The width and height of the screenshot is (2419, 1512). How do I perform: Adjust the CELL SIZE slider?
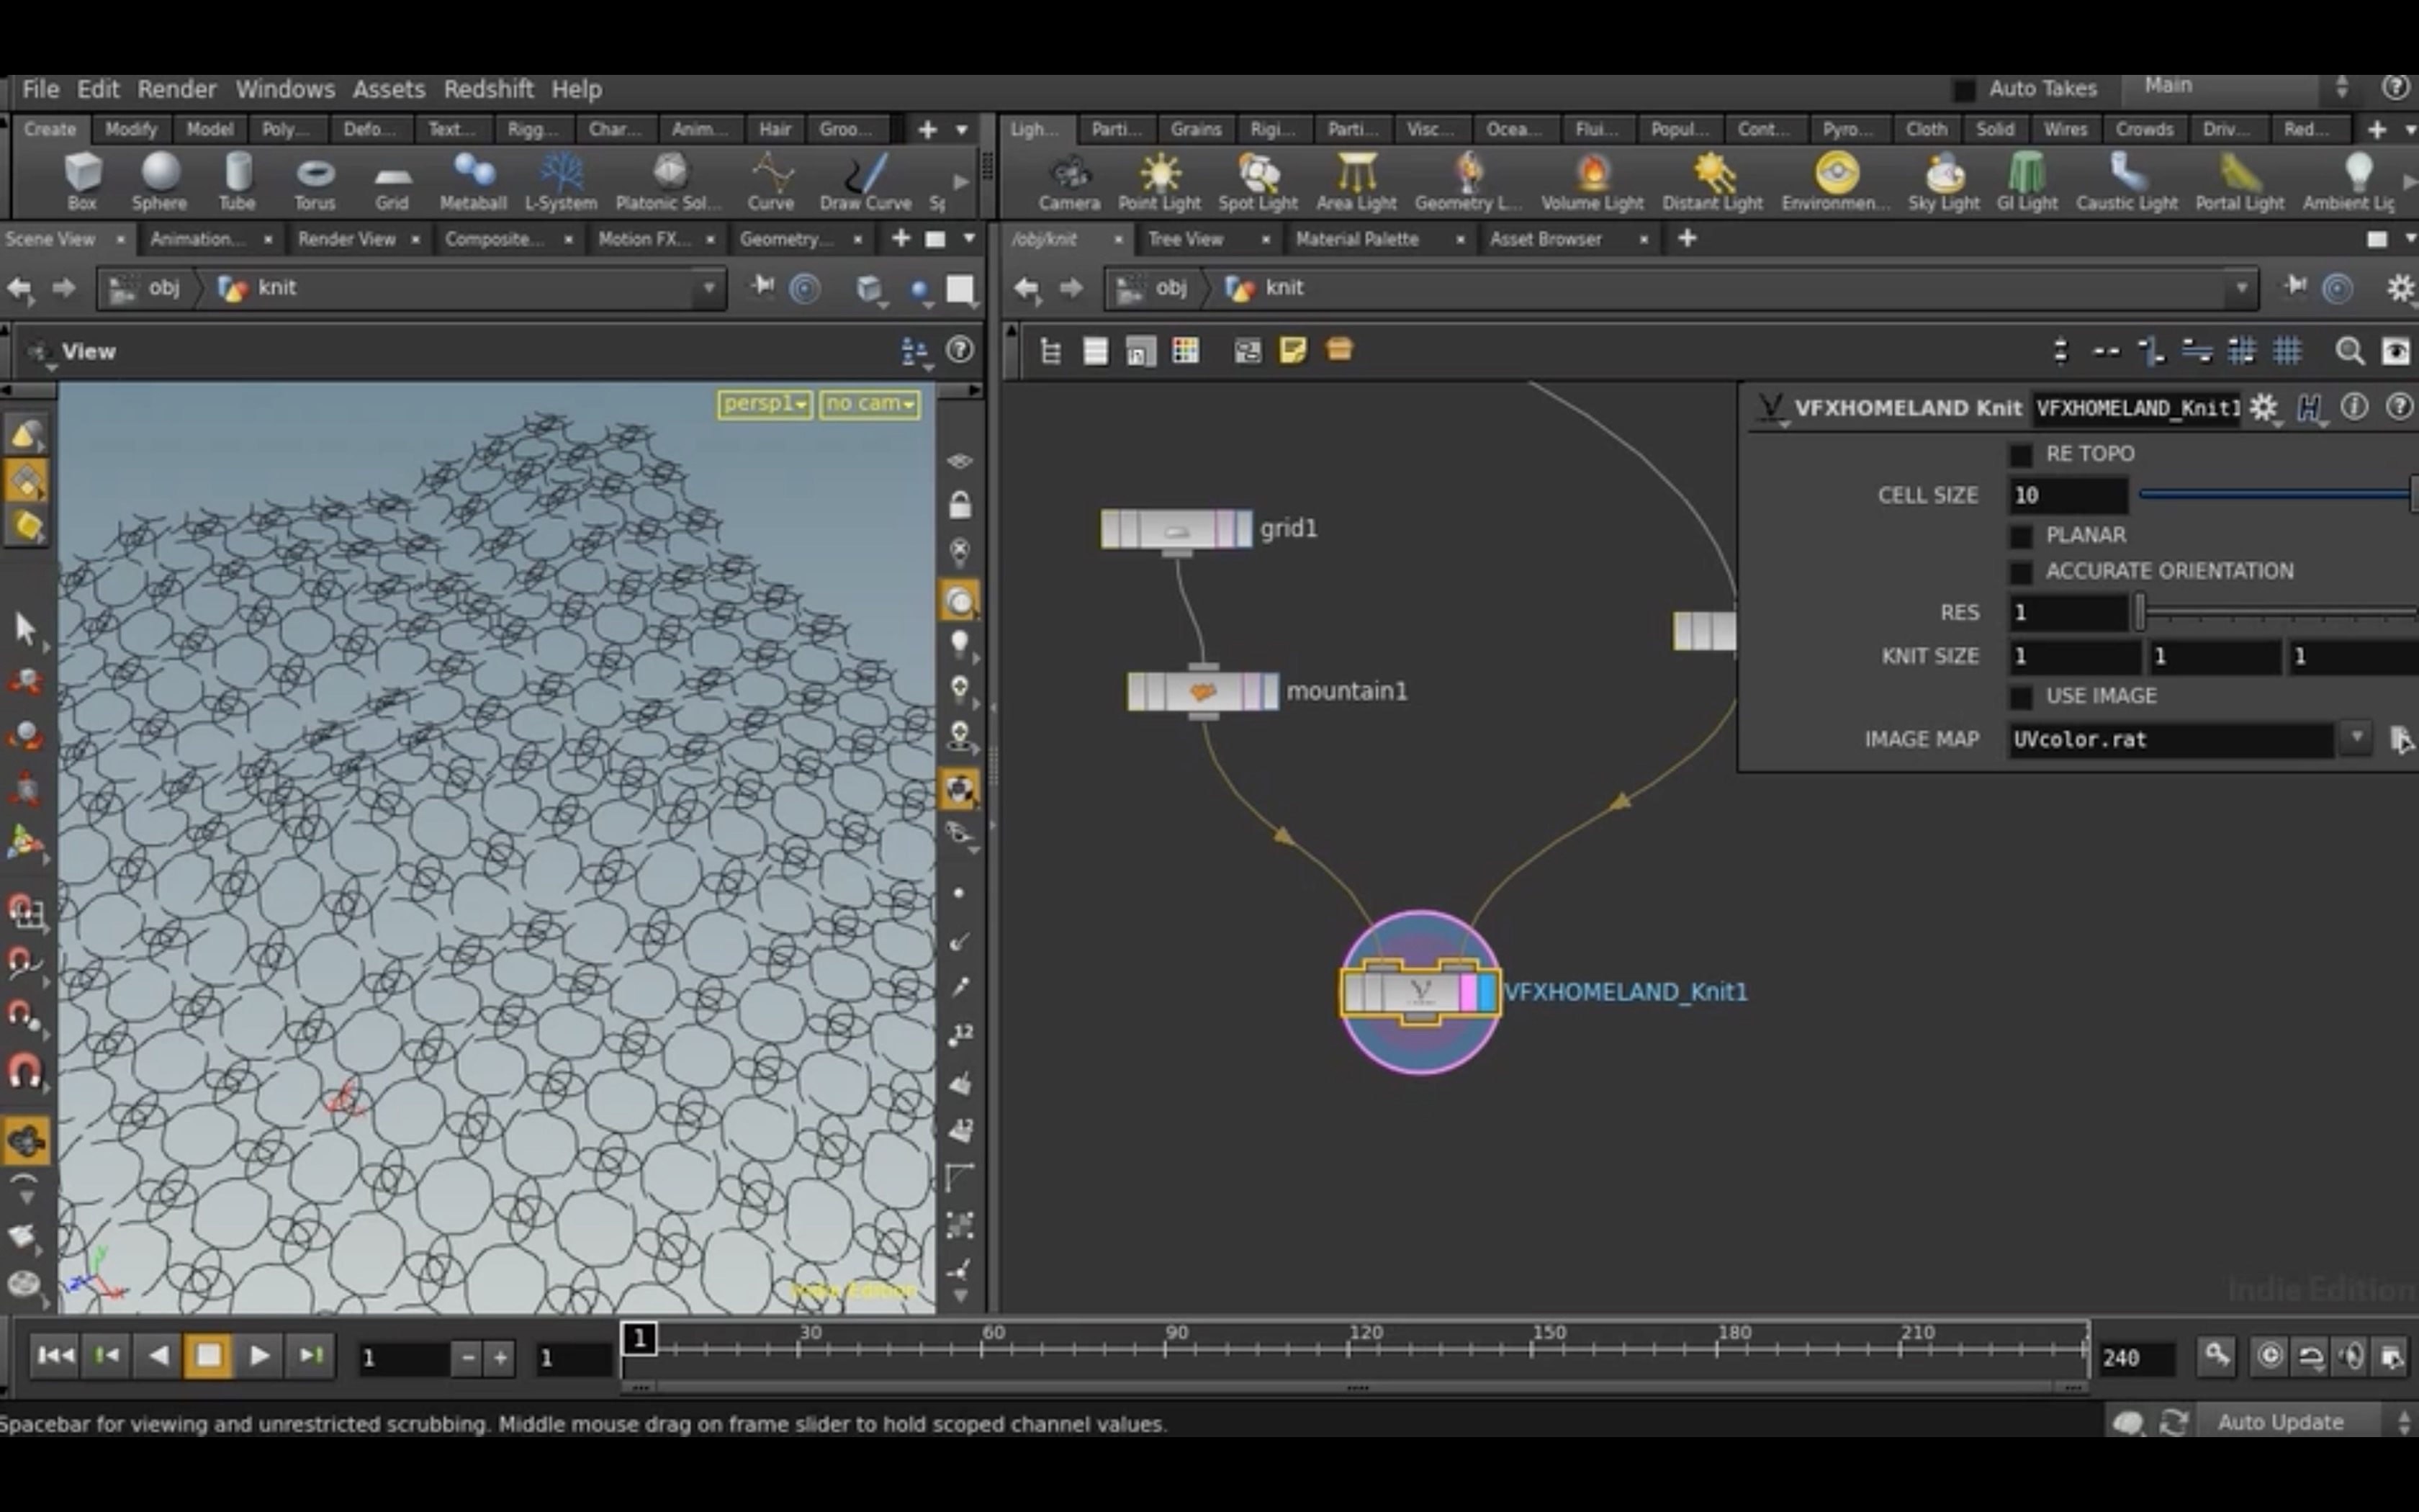click(2279, 494)
